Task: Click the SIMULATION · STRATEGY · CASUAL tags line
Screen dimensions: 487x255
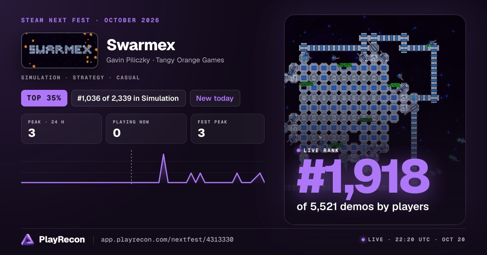Action: point(80,77)
